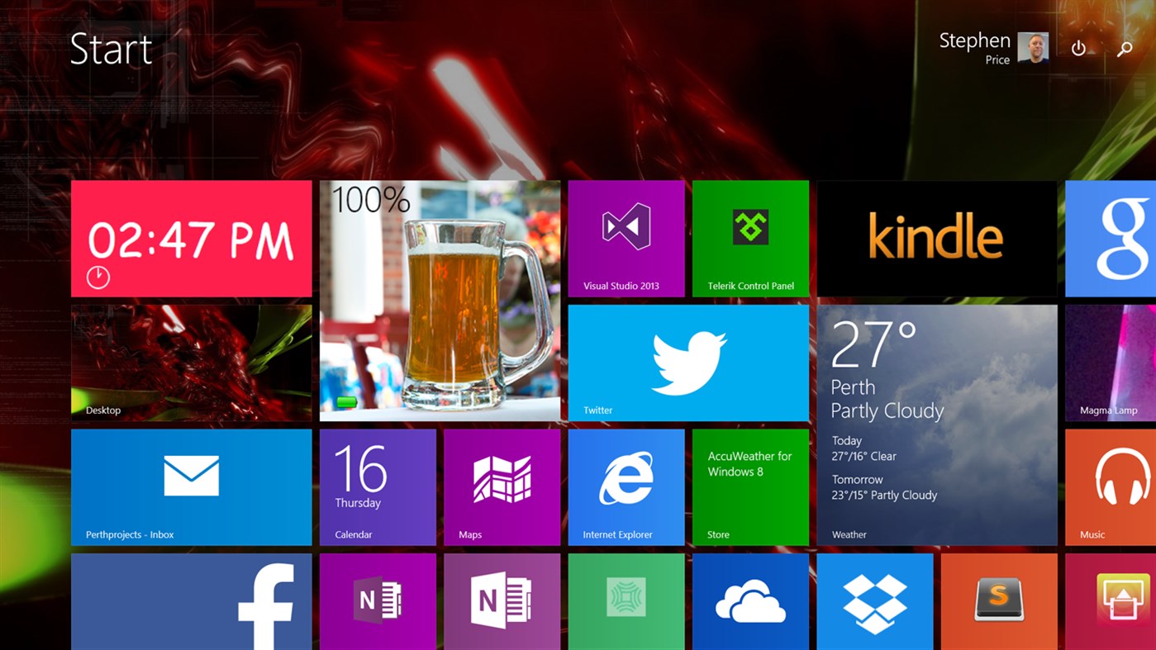Screen dimensions: 1156x650
Task: Launch the Telerik Control Panel
Action: click(x=749, y=238)
